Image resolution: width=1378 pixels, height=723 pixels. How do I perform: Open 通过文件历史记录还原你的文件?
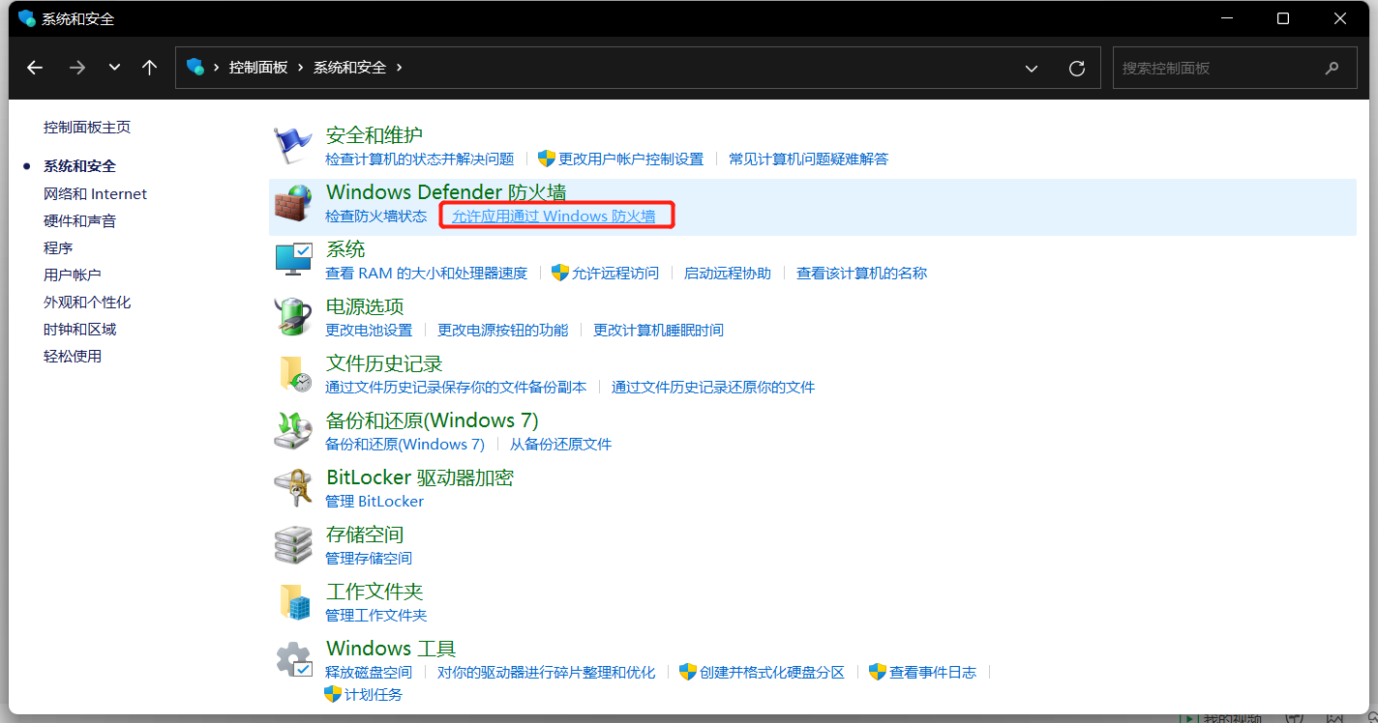tap(713, 388)
